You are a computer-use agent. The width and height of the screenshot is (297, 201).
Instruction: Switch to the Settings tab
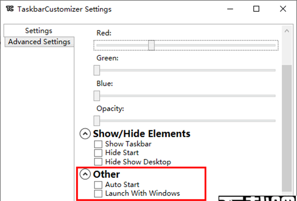click(x=39, y=31)
